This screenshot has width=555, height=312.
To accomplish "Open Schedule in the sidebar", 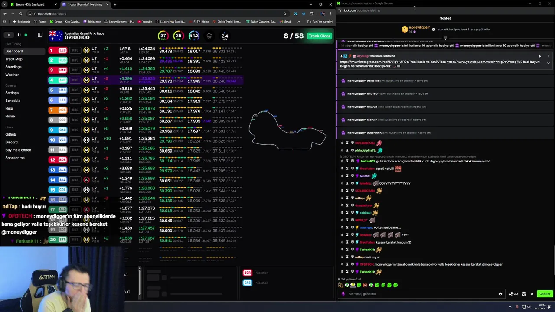I will pos(13,101).
